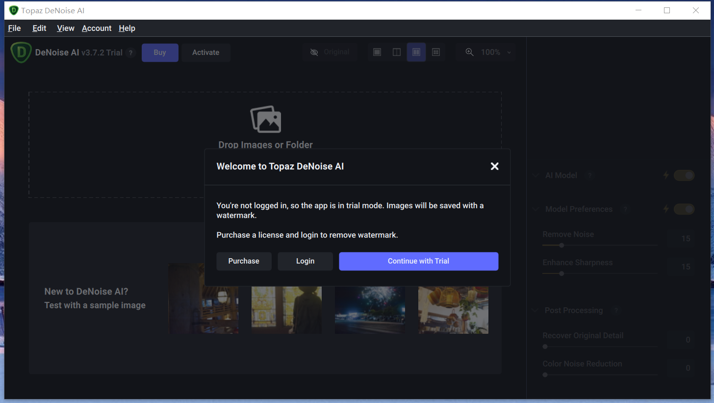Viewport: 714px width, 403px height.
Task: Click the zoom magnifier icon
Action: [470, 52]
